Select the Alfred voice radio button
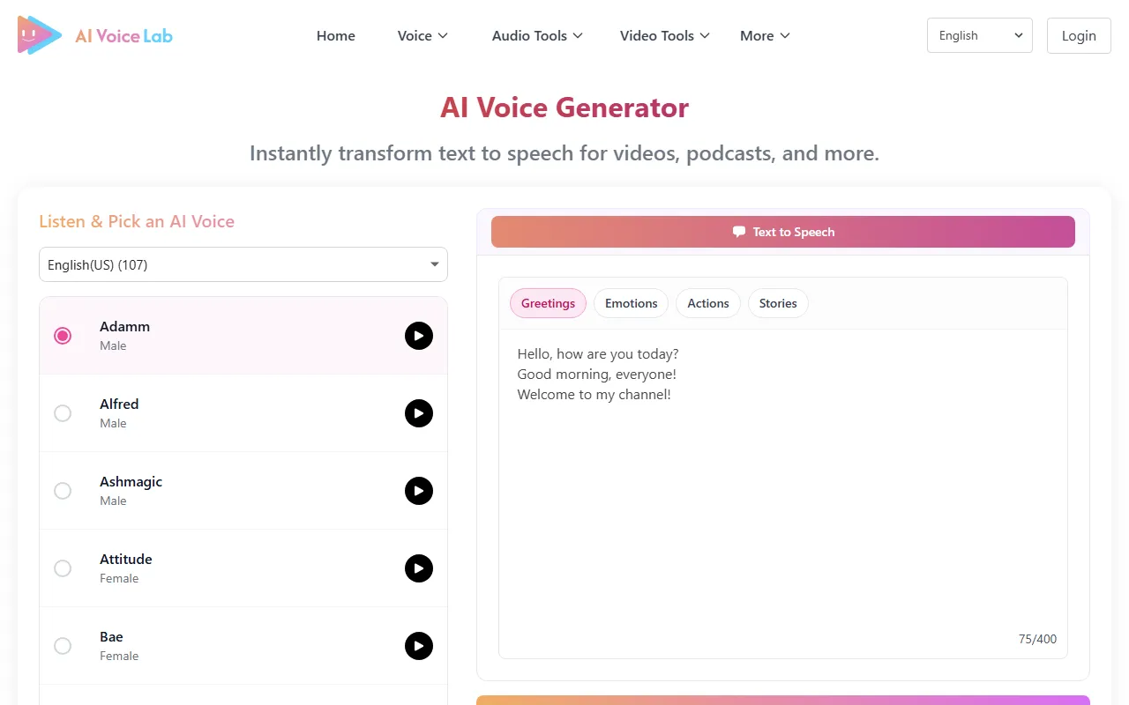Viewport: 1129px width, 705px height. tap(63, 413)
